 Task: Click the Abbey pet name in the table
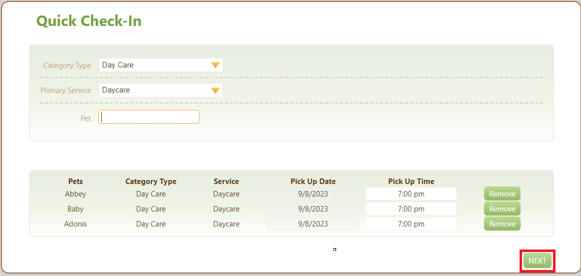[x=75, y=194]
